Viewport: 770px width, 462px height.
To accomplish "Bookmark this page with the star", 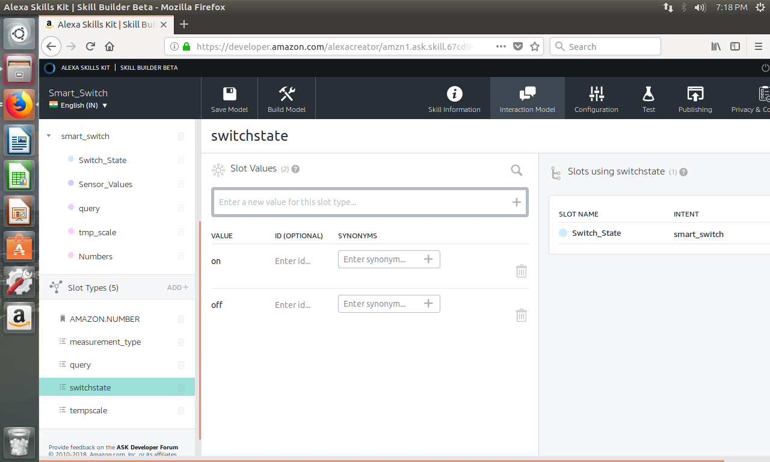I will click(x=535, y=46).
